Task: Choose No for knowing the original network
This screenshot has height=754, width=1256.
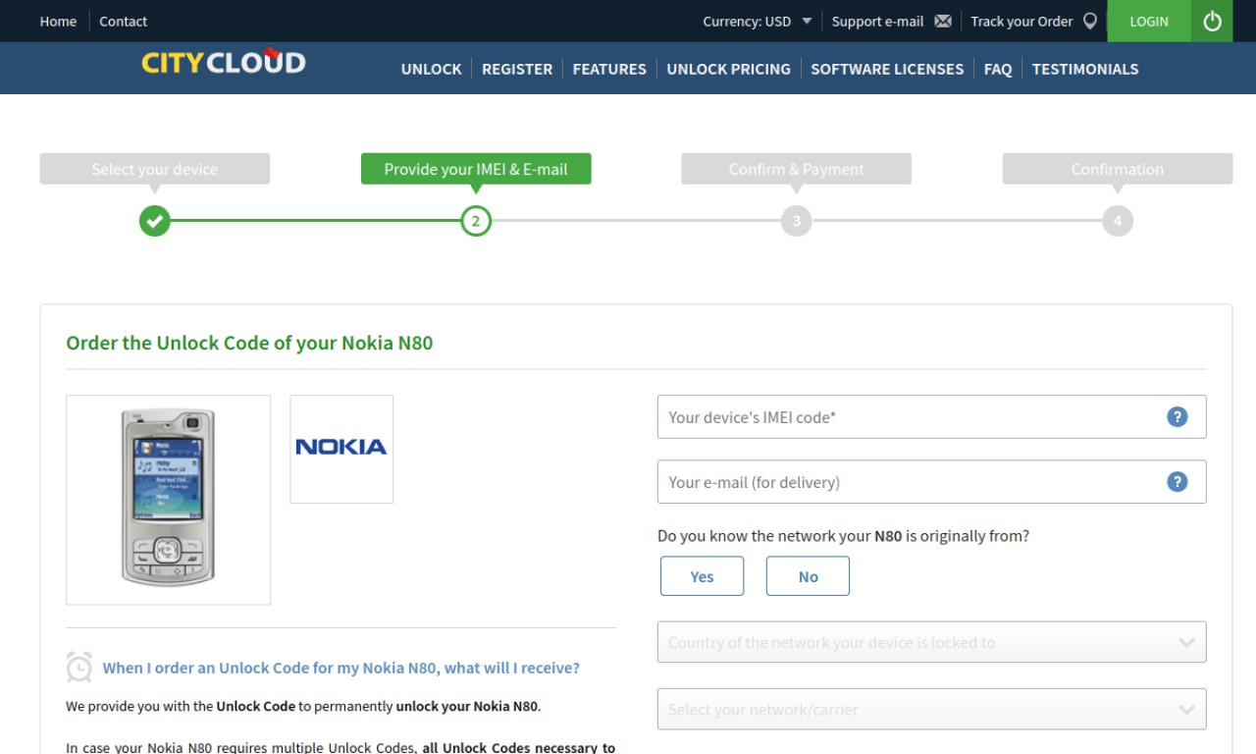Action: click(x=808, y=576)
